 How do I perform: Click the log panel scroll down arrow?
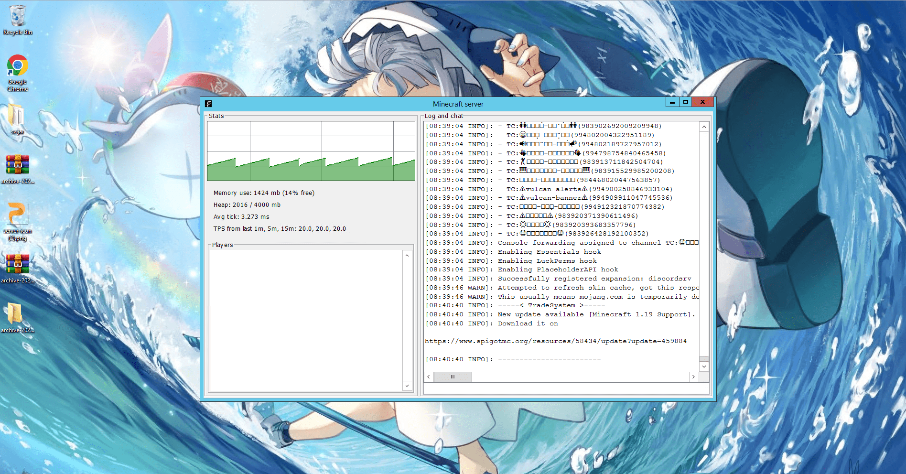click(x=704, y=366)
